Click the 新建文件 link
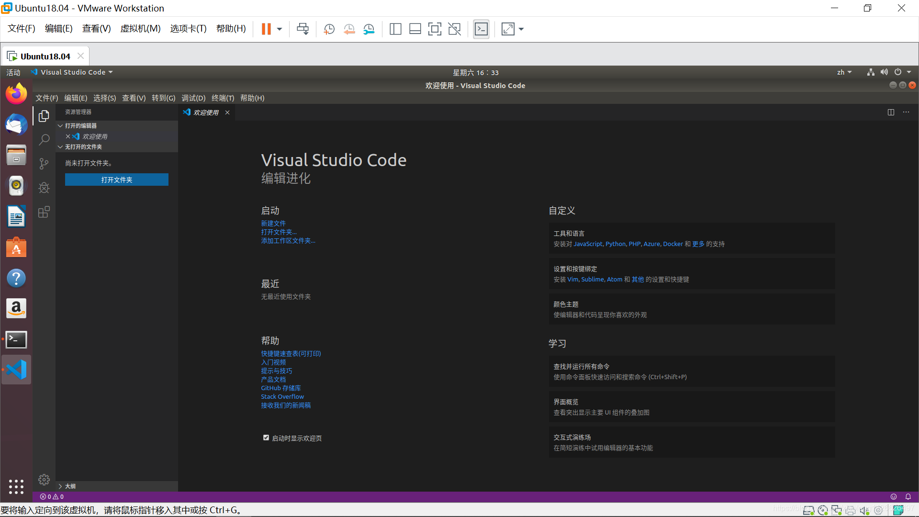This screenshot has height=517, width=919. [273, 224]
